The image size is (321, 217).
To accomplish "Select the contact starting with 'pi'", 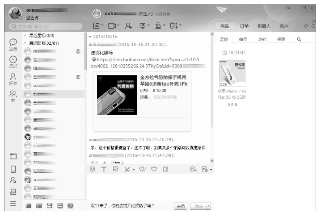I will (x=54, y=145).
